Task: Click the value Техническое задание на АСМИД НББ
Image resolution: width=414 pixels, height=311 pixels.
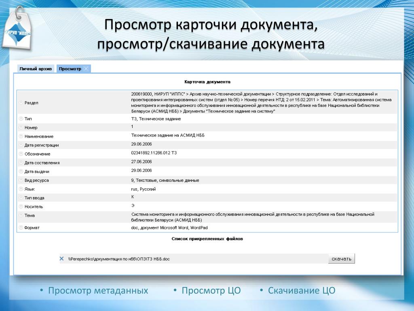Action: point(168,135)
